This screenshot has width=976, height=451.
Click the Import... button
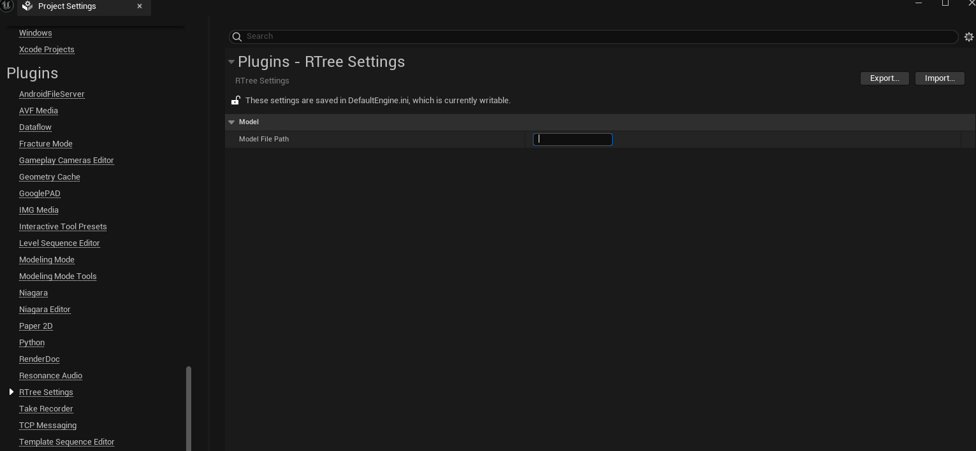point(940,78)
